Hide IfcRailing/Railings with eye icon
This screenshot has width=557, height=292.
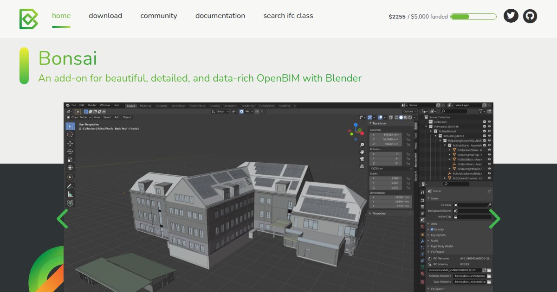[489, 155]
